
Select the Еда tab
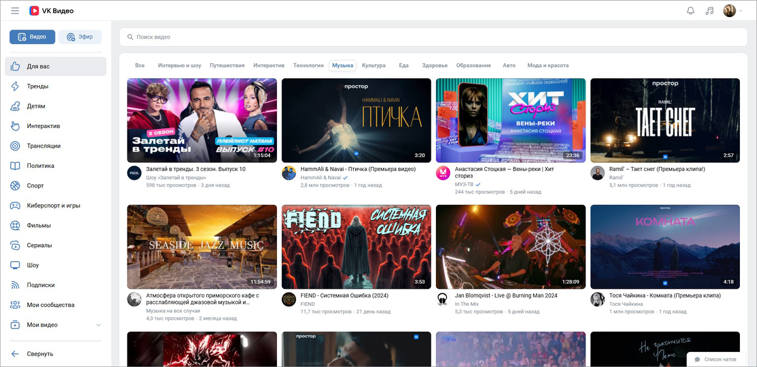pos(404,66)
